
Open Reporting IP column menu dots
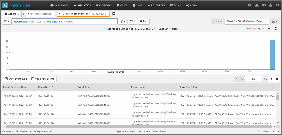pyautogui.click(x=37, y=87)
